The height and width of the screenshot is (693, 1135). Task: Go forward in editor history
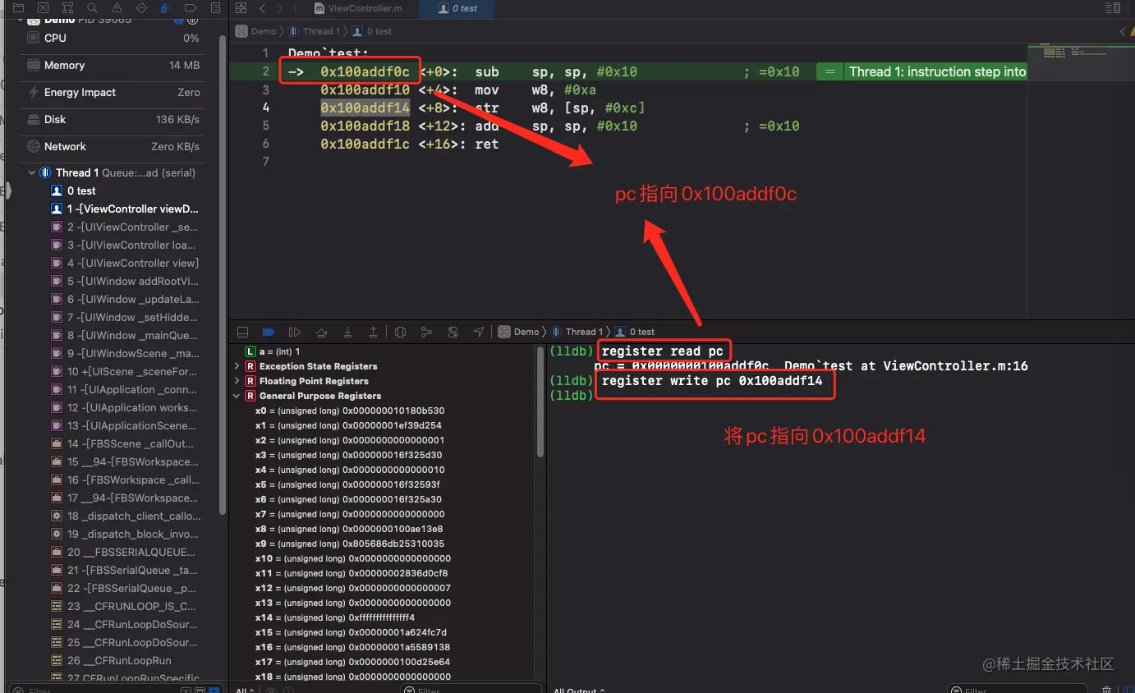click(280, 8)
